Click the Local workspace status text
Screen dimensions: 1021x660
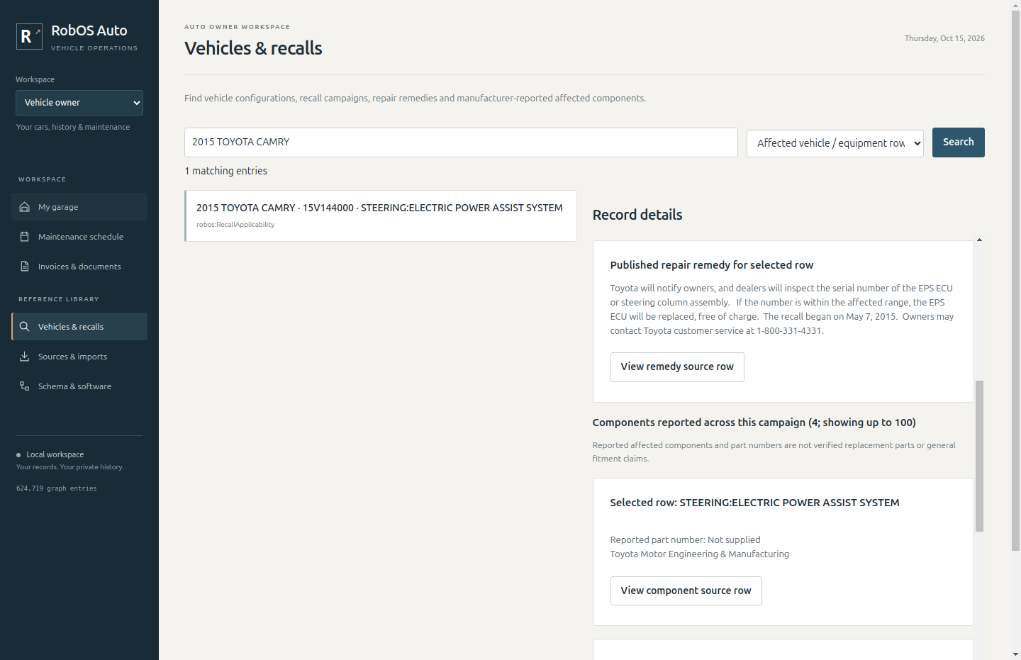tap(55, 454)
